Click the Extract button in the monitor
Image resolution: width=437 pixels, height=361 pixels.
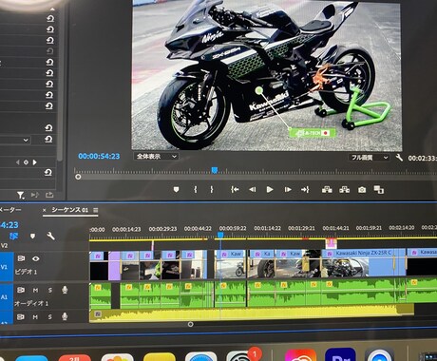click(x=345, y=190)
